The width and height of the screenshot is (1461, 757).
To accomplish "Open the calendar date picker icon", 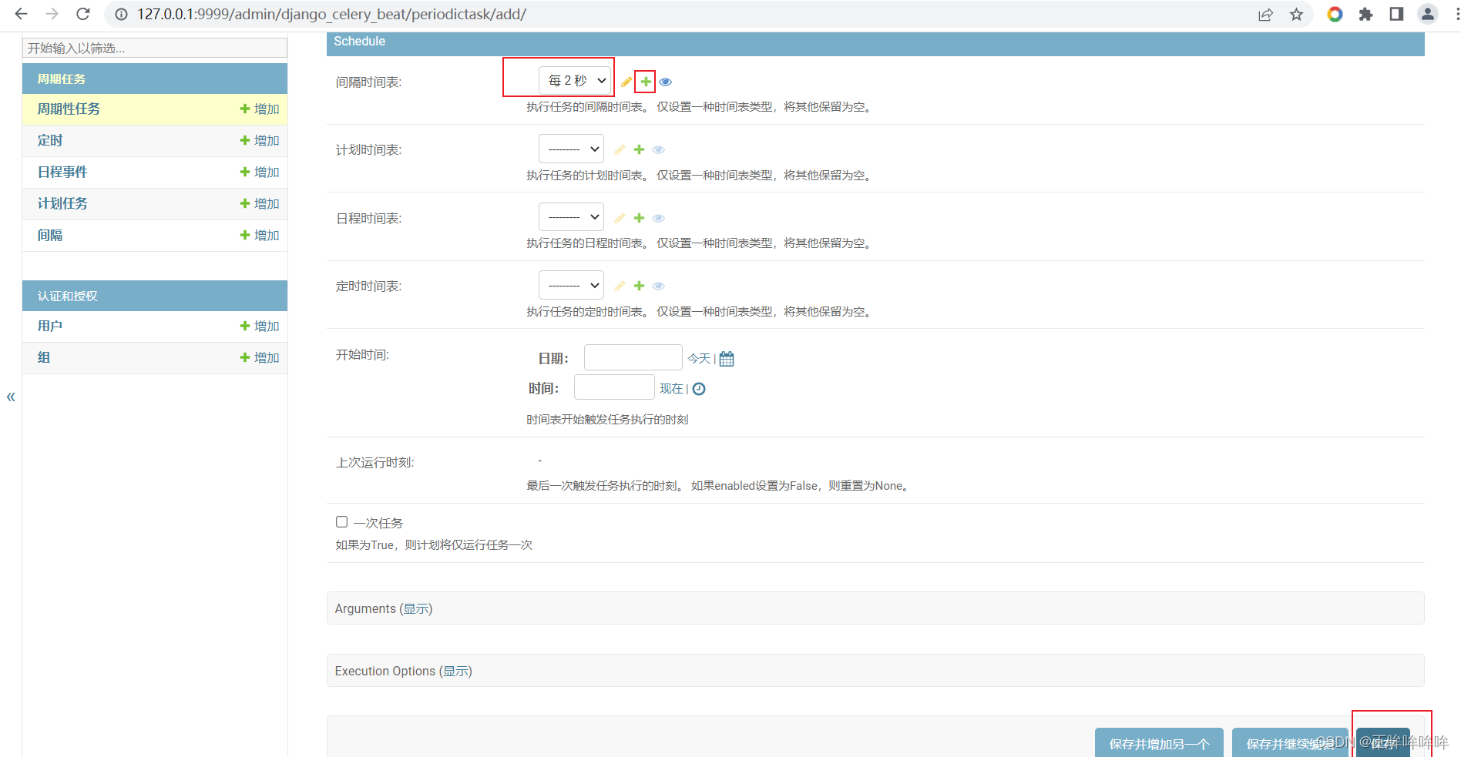I will (727, 359).
